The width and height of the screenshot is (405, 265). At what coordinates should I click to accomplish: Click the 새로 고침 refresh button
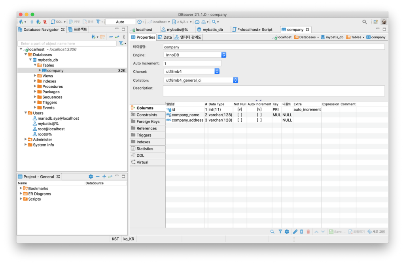coord(376,232)
